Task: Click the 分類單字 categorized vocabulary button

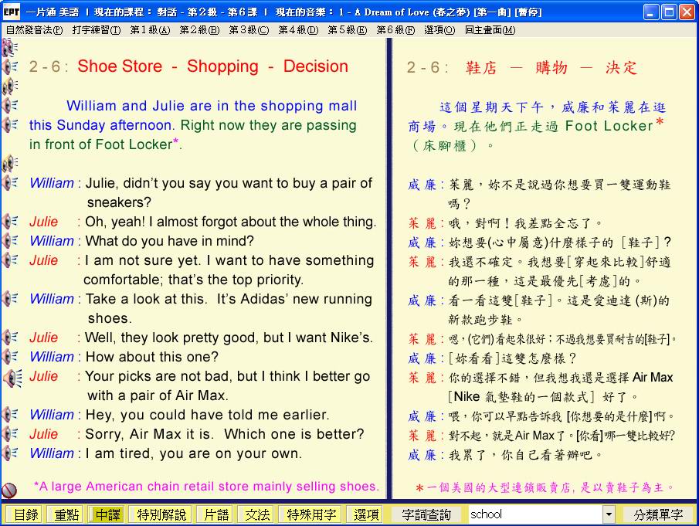Action: coord(658,514)
